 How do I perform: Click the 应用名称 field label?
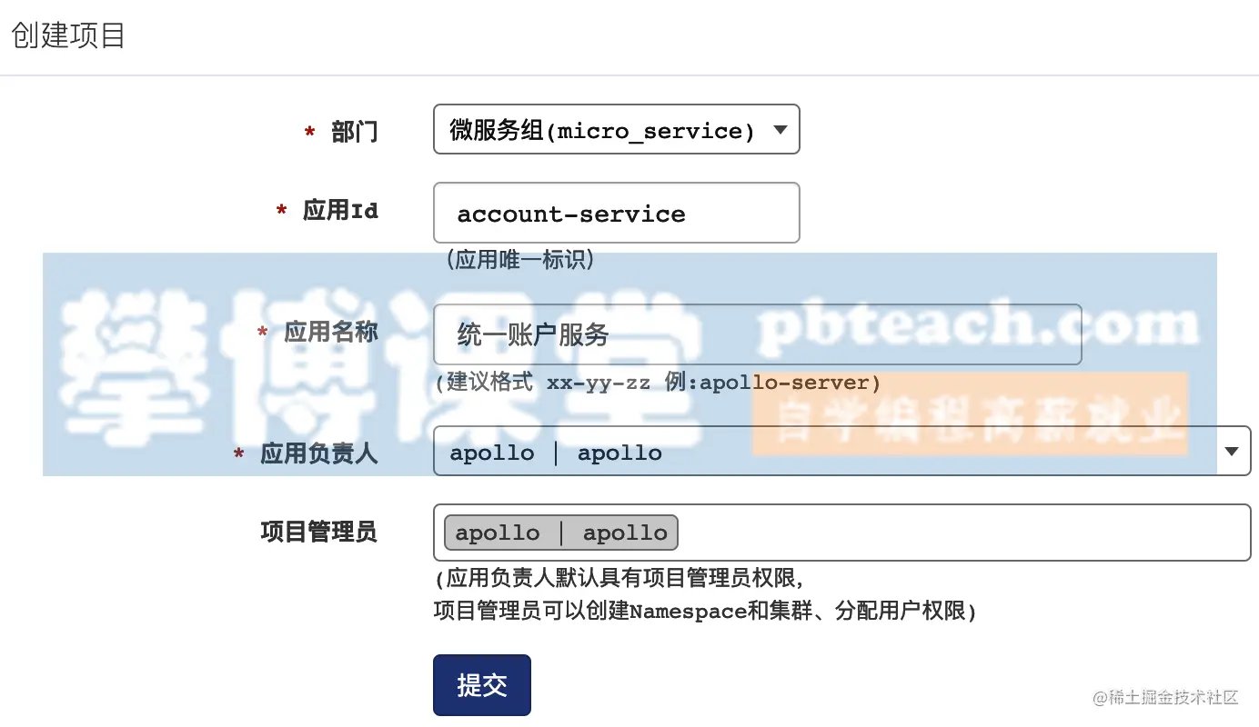331,332
